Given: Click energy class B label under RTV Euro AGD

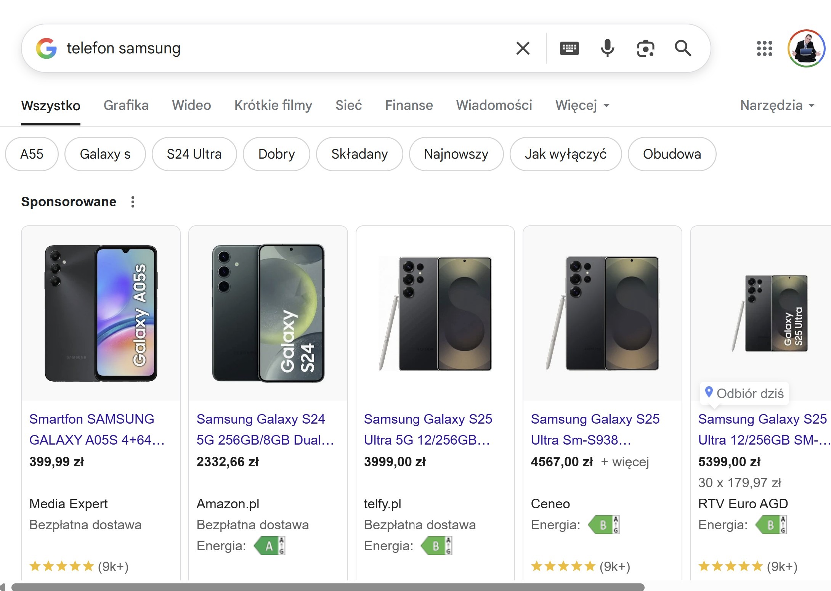Looking at the screenshot, I should tap(772, 525).
